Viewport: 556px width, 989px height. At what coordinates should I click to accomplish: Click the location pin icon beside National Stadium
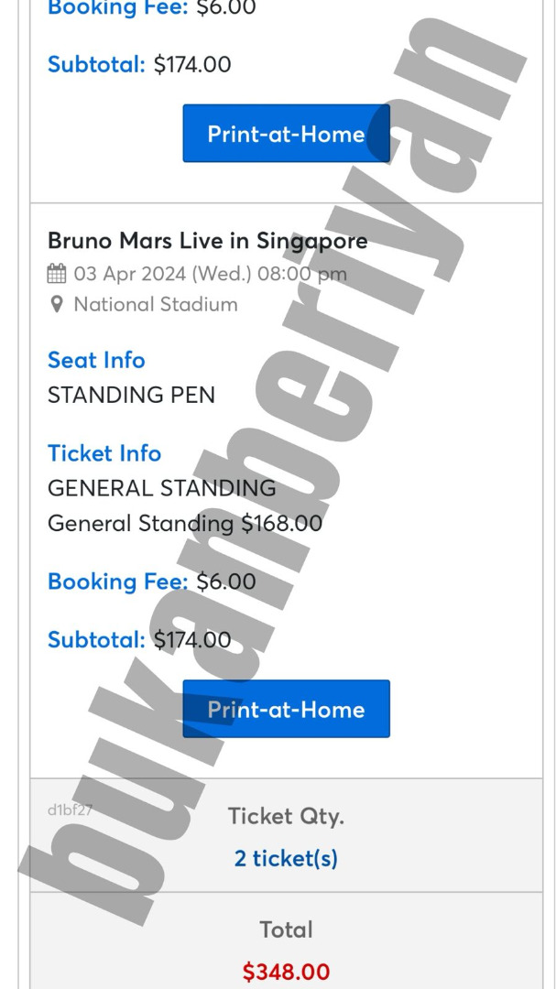click(x=57, y=304)
